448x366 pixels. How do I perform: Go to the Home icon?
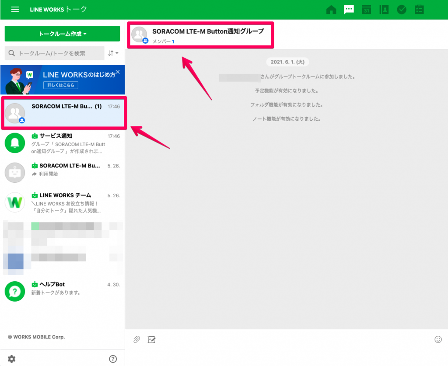point(331,10)
